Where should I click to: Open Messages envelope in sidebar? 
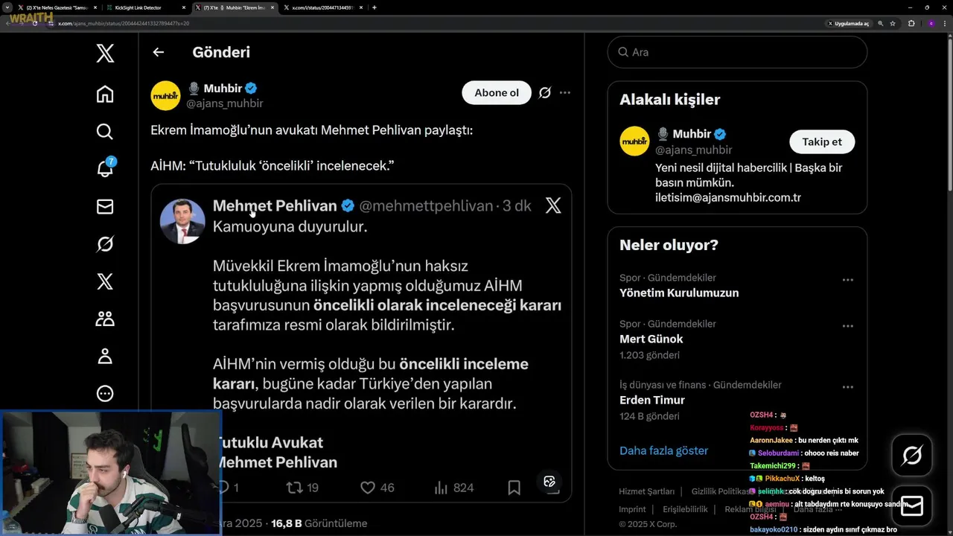click(105, 206)
